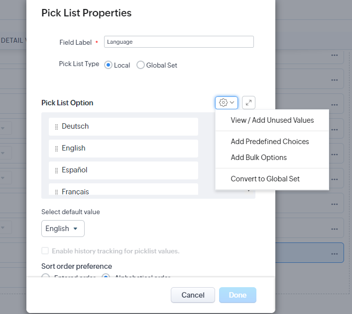Open the pick list gear settings menu

coord(226,102)
